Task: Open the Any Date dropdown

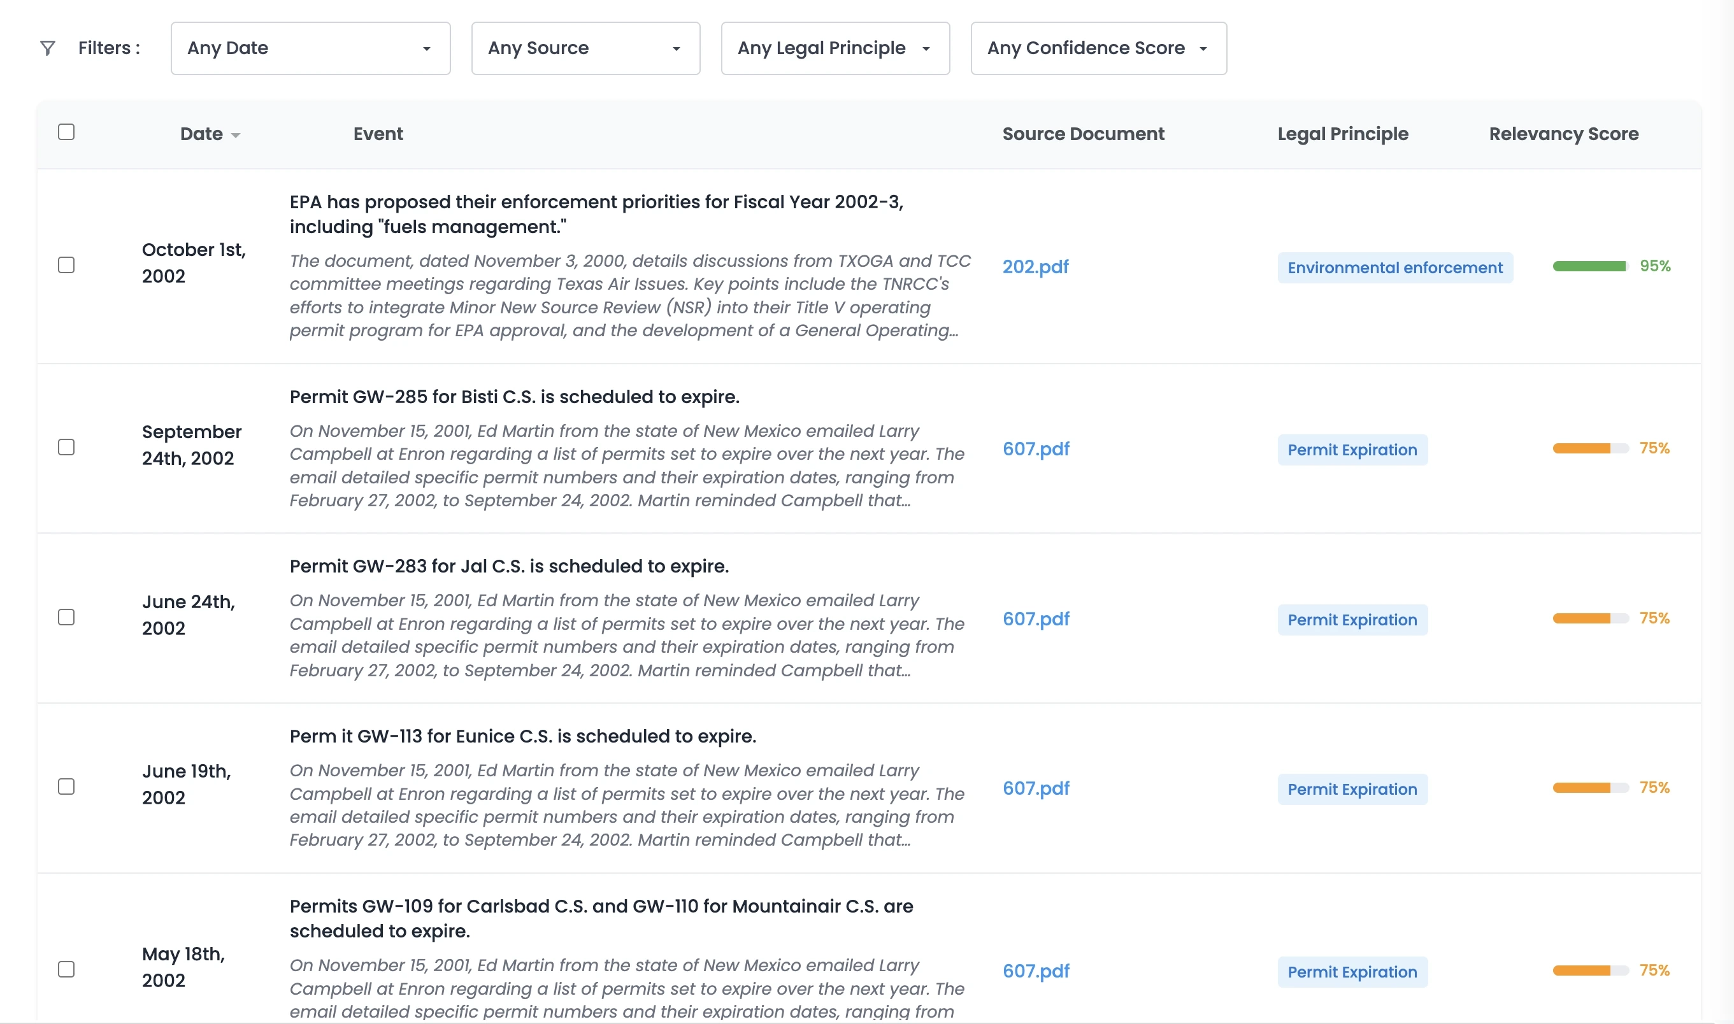Action: [311, 48]
